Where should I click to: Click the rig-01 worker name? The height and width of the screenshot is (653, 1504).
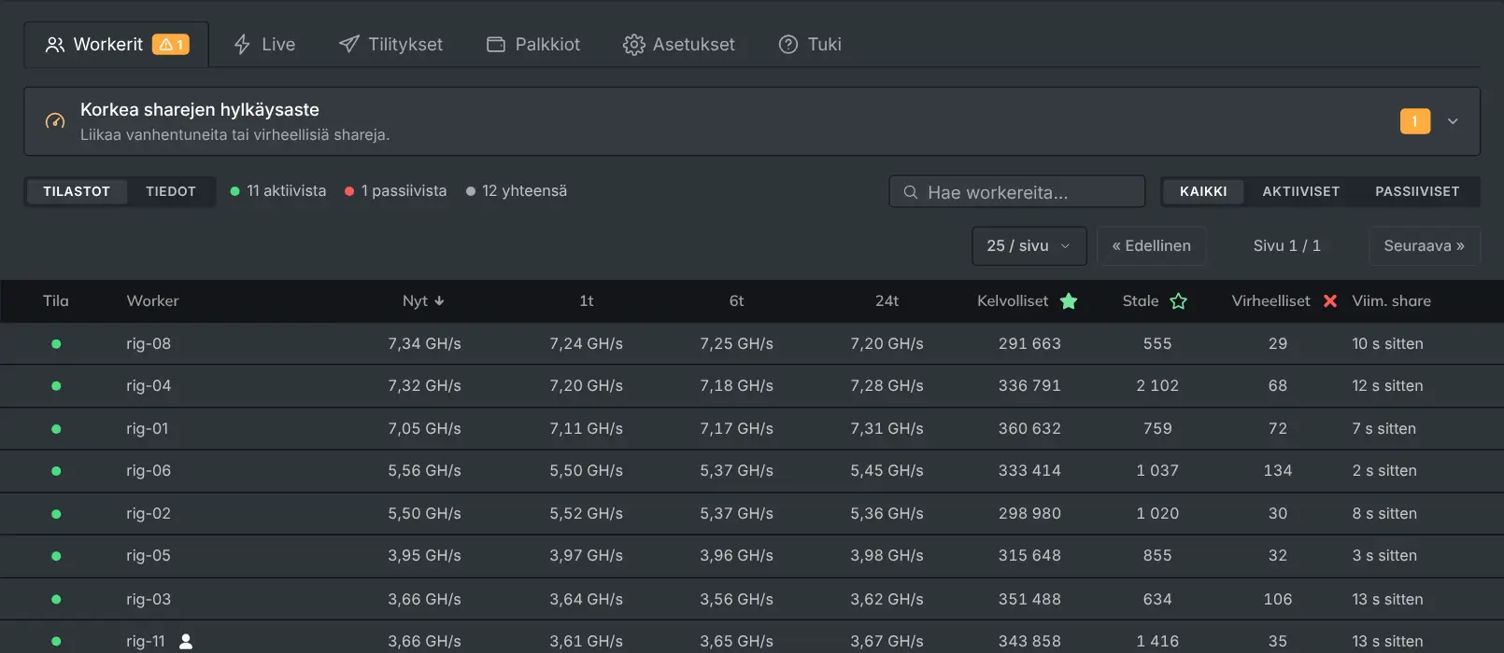click(148, 428)
